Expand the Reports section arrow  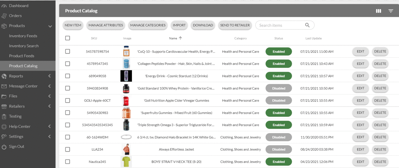tap(50, 76)
